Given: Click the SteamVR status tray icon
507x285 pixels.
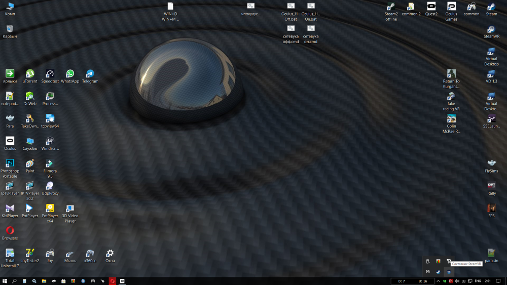Looking at the screenshot, I should click(449, 272).
